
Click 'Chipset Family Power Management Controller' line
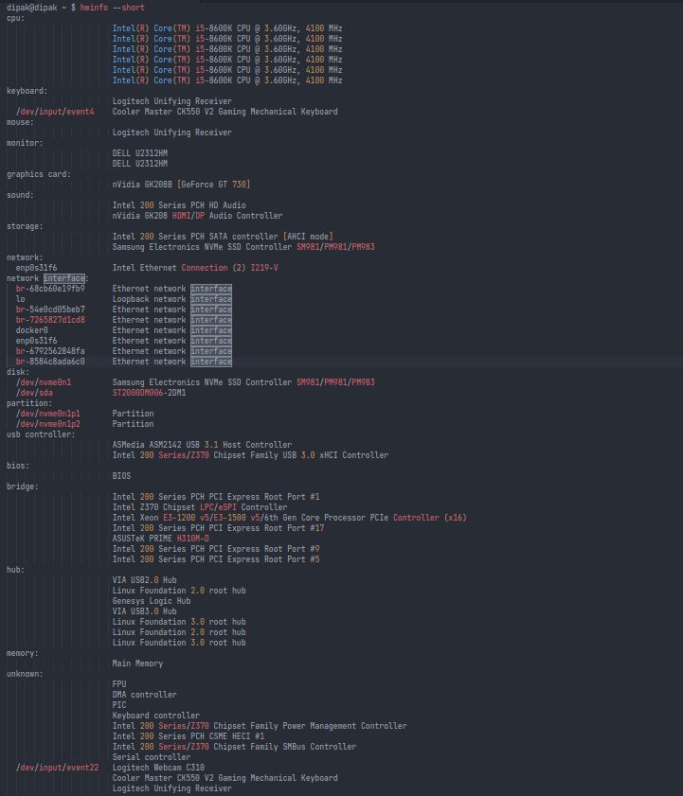[260, 726]
